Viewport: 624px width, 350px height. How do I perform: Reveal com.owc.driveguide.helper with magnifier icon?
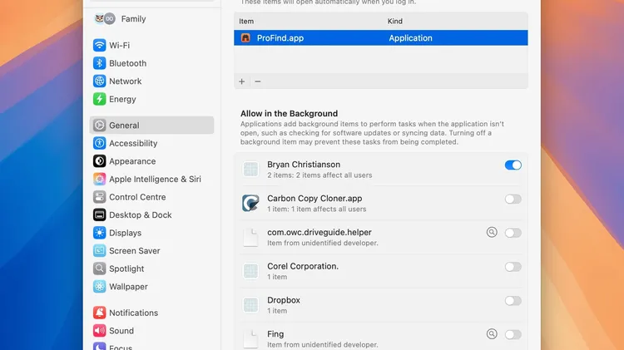(x=492, y=233)
